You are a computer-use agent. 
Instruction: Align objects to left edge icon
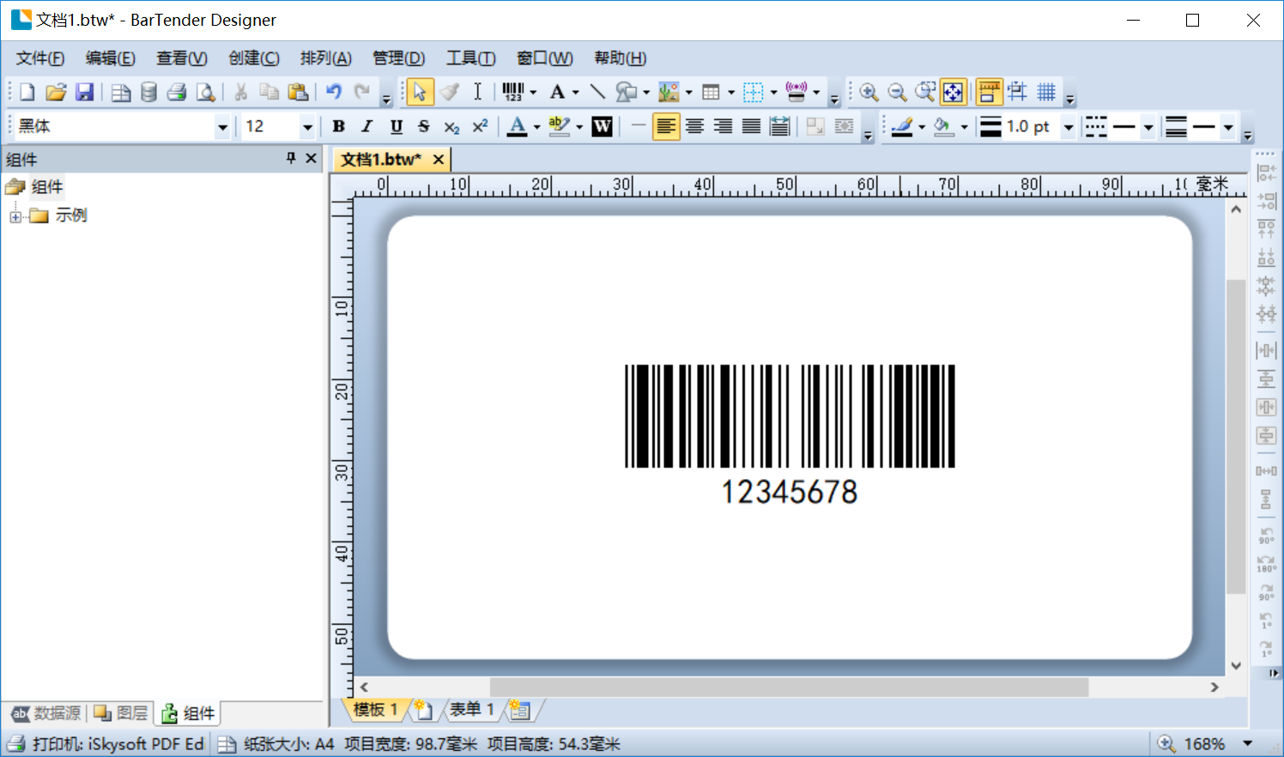click(x=1266, y=172)
